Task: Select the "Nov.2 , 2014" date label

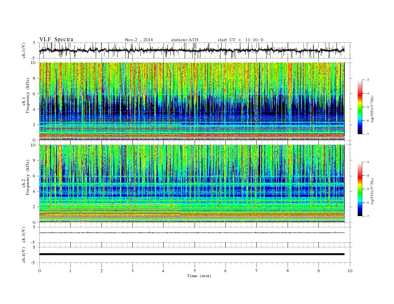Action: (139, 40)
